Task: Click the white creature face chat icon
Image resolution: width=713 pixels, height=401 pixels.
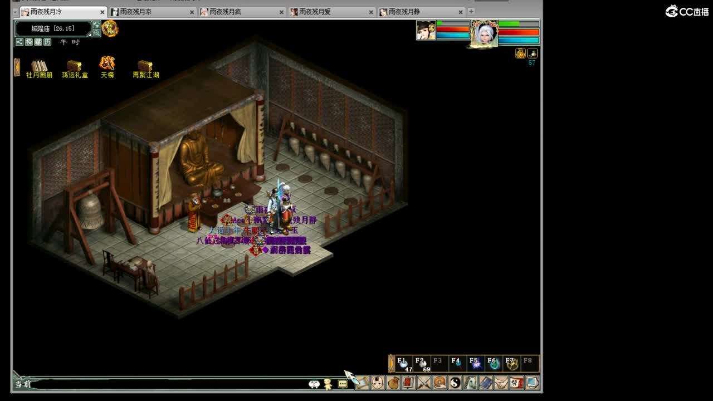Action: [314, 384]
